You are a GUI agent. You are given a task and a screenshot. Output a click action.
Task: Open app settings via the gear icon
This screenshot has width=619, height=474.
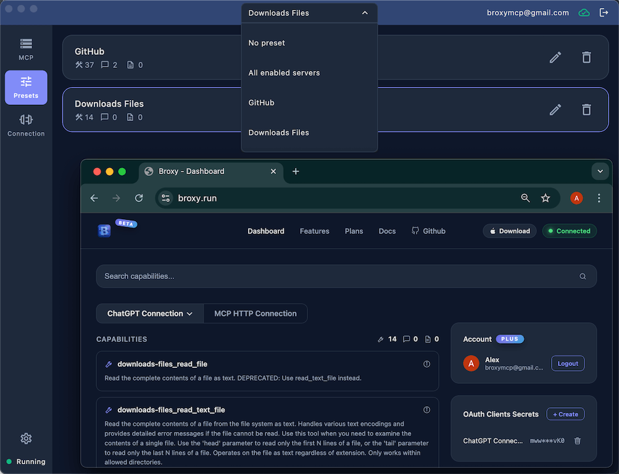coord(25,438)
